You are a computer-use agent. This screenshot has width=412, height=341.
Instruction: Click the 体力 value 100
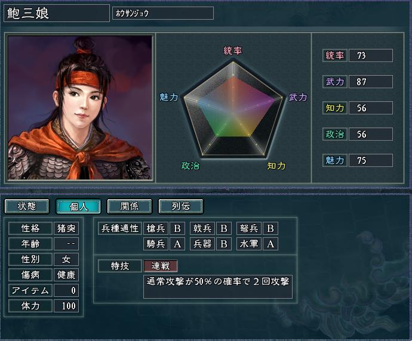(66, 306)
